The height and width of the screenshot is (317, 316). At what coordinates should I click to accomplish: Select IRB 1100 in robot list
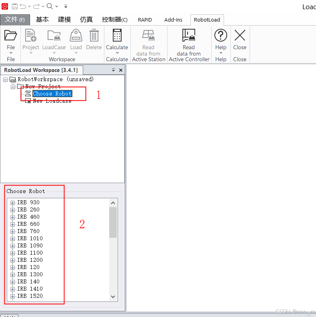pyautogui.click(x=30, y=253)
